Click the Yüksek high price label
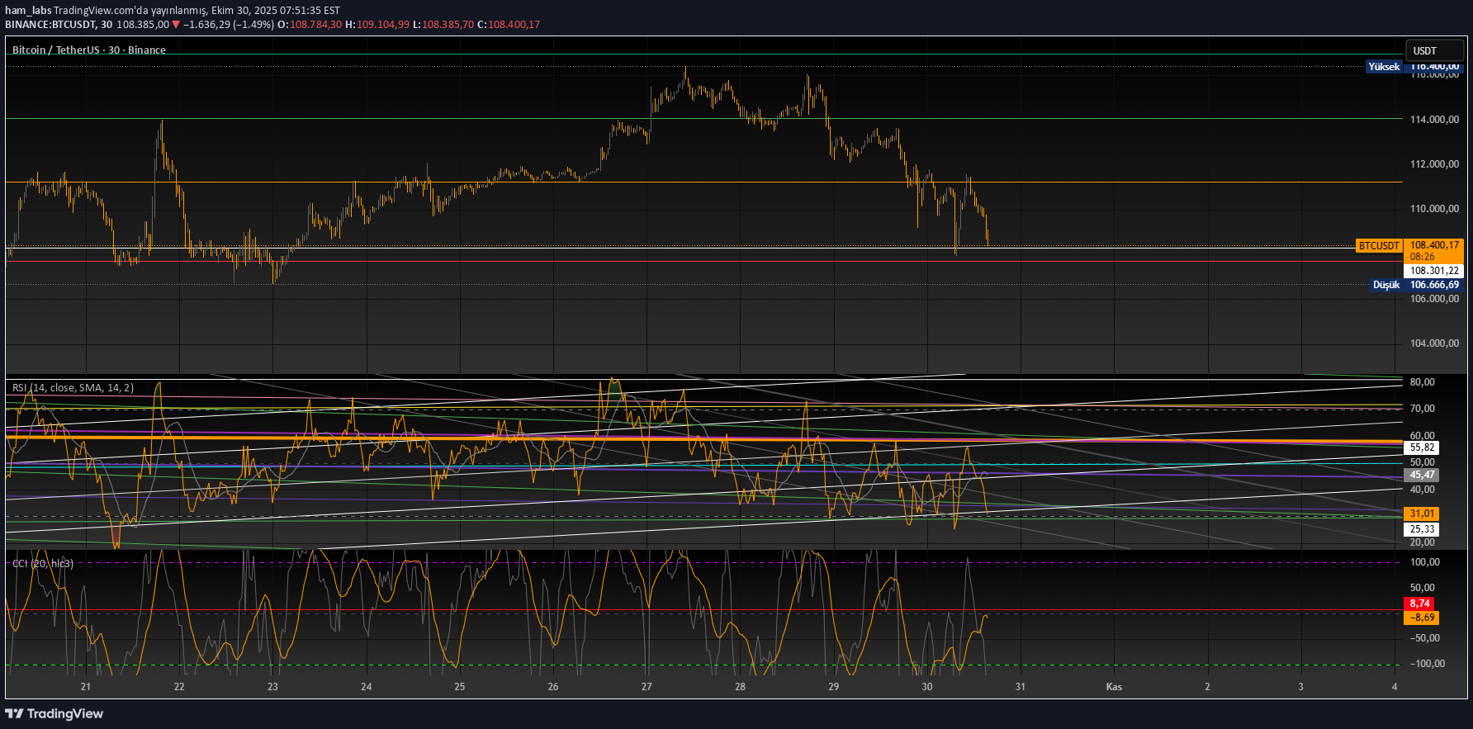Viewport: 1473px width, 729px height. (x=1384, y=67)
